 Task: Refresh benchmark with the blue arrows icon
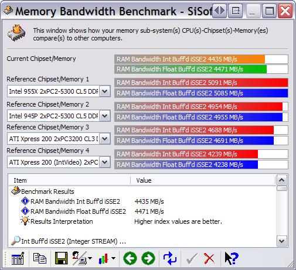coord(170,258)
